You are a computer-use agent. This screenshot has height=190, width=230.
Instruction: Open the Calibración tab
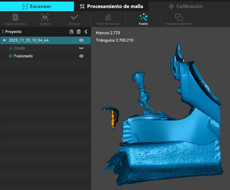[x=186, y=6]
